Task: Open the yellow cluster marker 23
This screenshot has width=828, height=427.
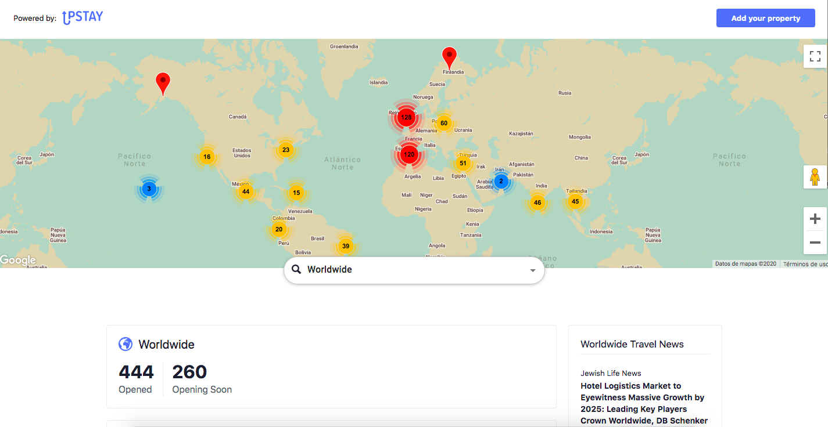Action: (x=286, y=150)
